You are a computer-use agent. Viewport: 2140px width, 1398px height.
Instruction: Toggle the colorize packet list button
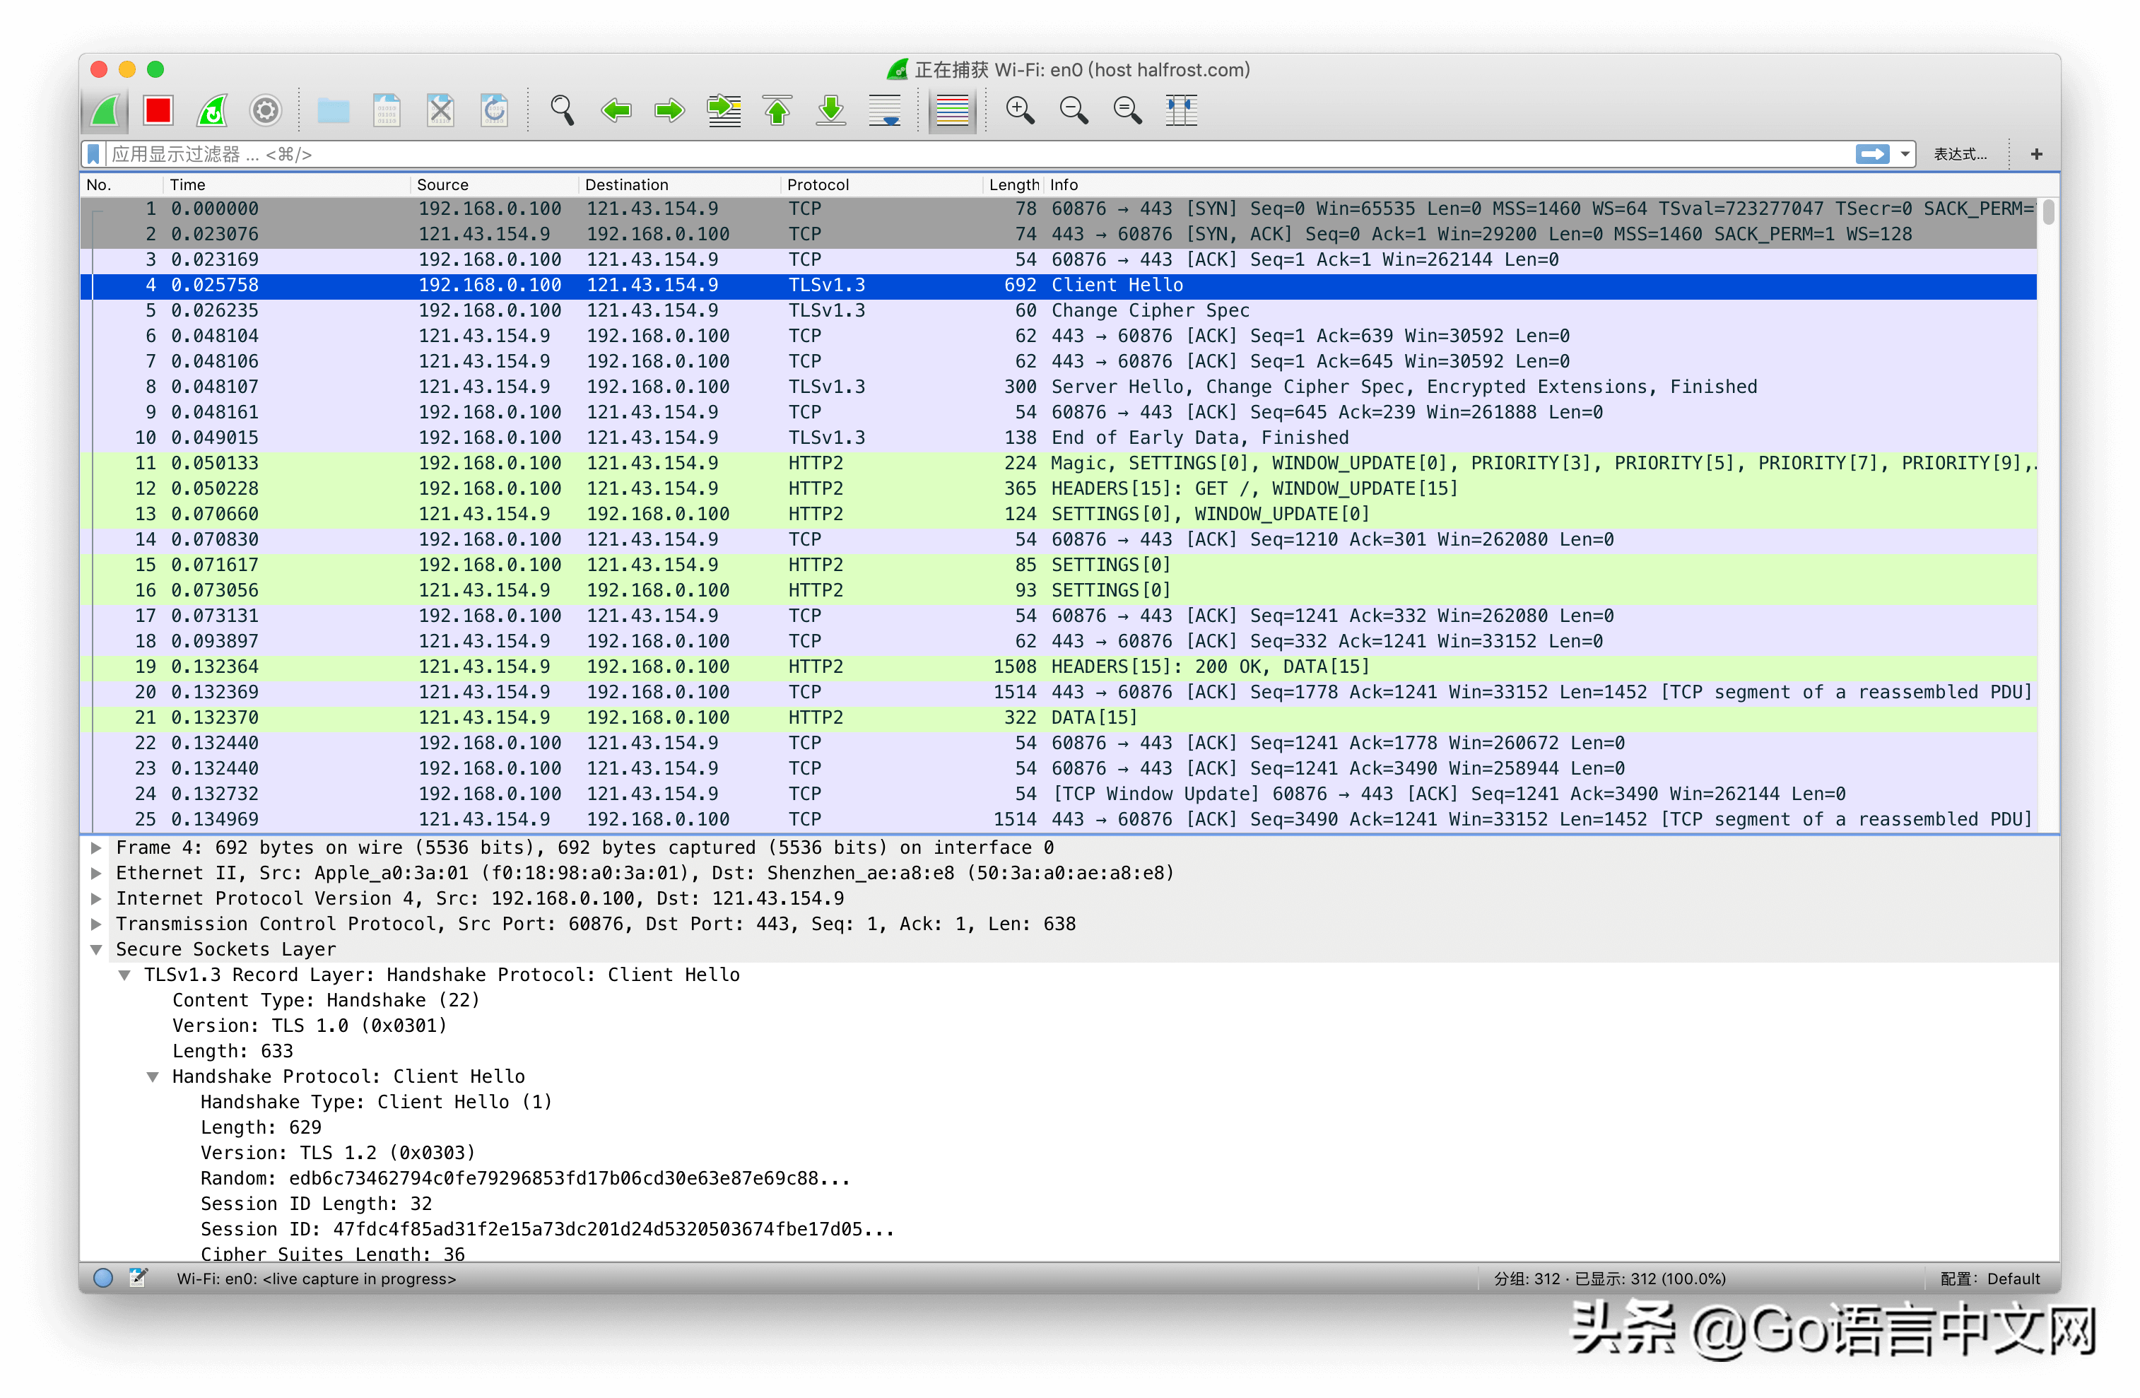point(952,110)
